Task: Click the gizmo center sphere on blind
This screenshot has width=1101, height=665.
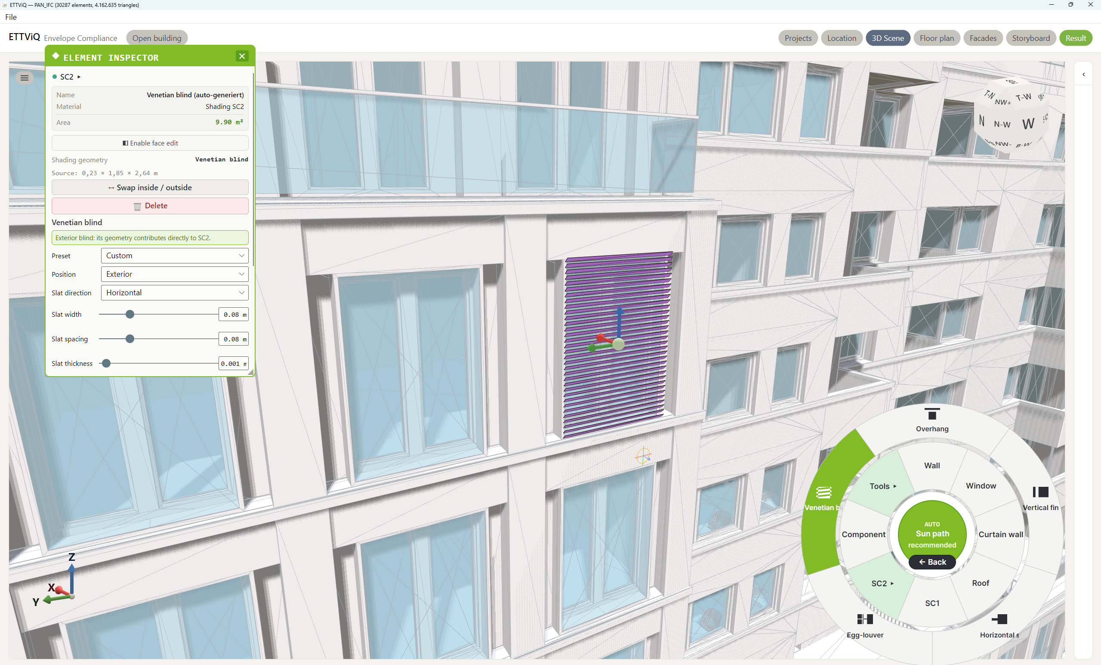Action: [x=618, y=343]
